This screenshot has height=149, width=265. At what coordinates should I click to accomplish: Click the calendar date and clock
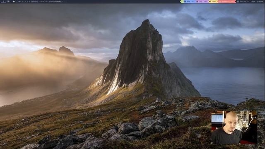tap(250, 2)
